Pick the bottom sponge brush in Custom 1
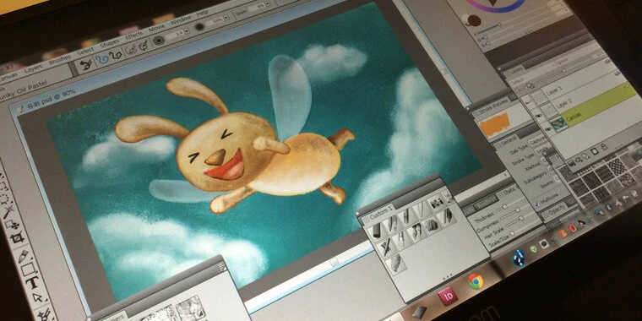Image resolution: width=642 pixels, height=321 pixels. pyautogui.click(x=396, y=264)
